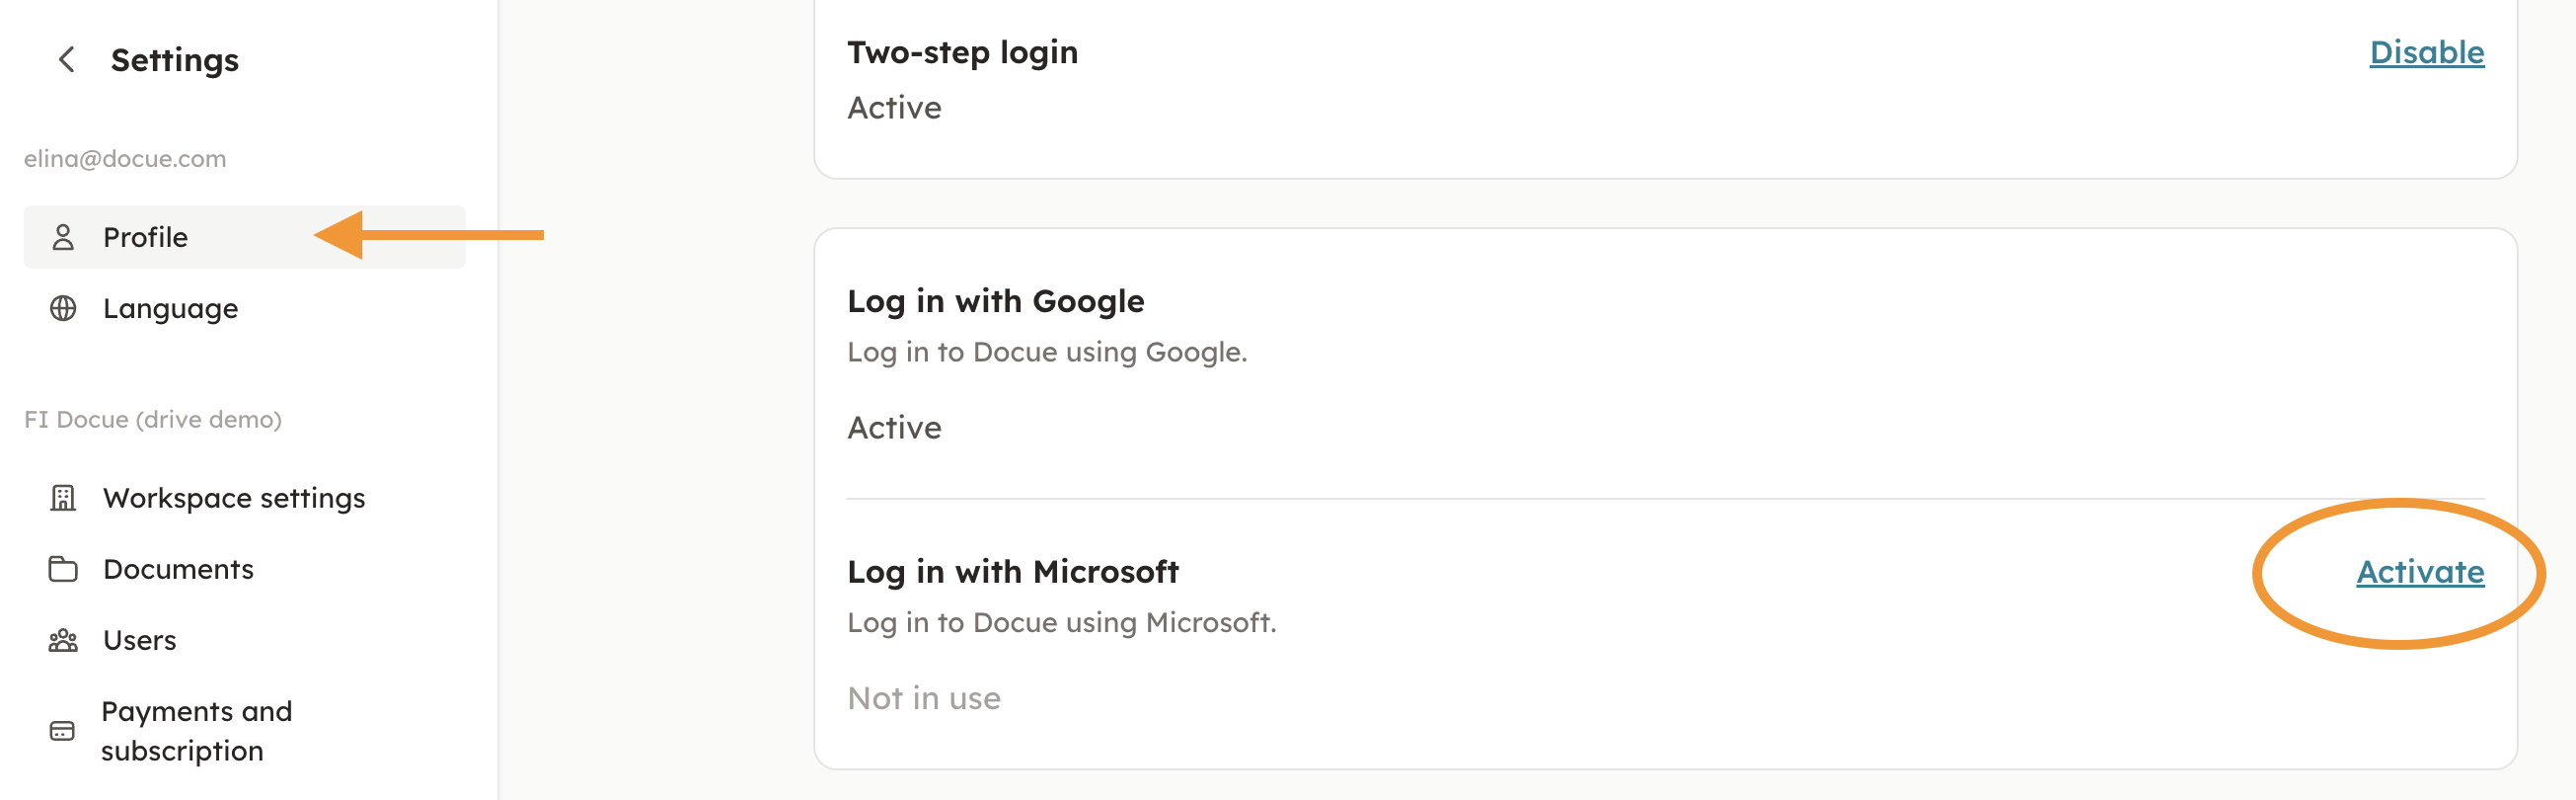Activate Log in with Microsoft
The width and height of the screenshot is (2576, 800).
tap(2419, 572)
